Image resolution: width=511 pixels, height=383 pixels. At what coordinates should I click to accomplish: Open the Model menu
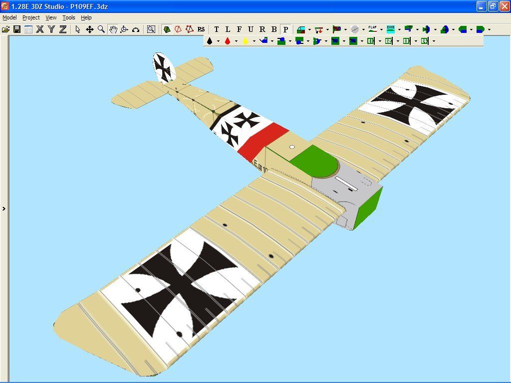pyautogui.click(x=9, y=17)
